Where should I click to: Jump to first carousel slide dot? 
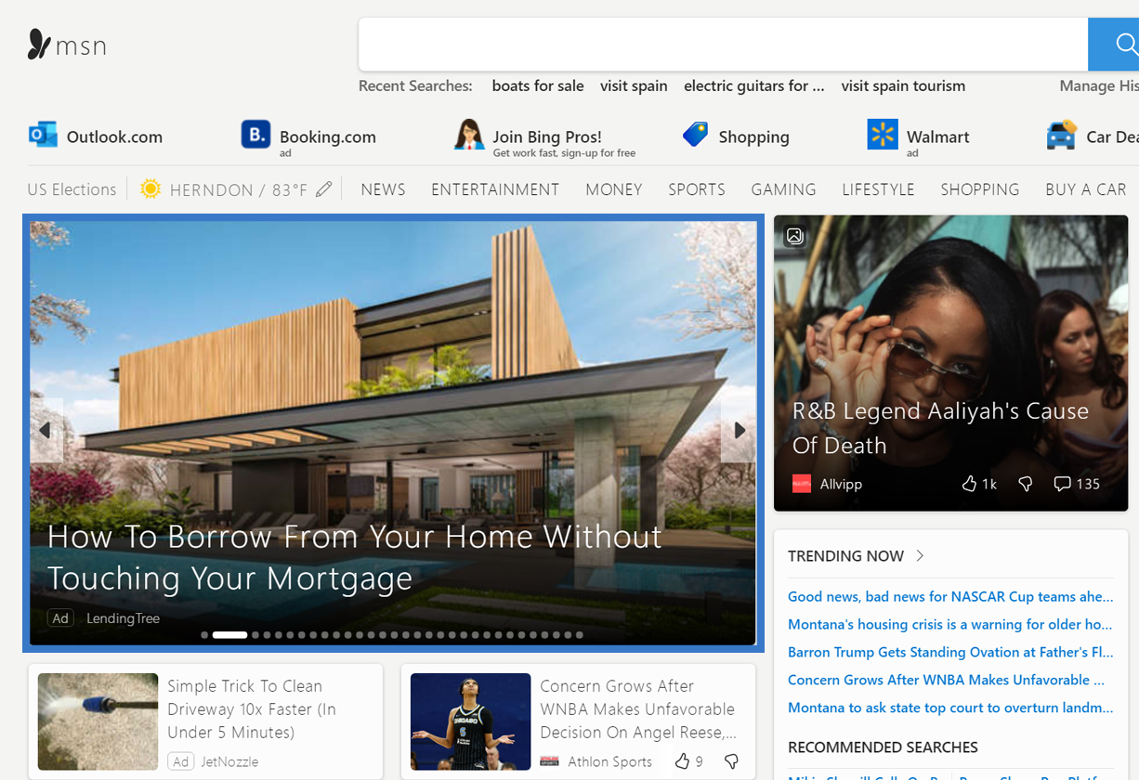204,635
